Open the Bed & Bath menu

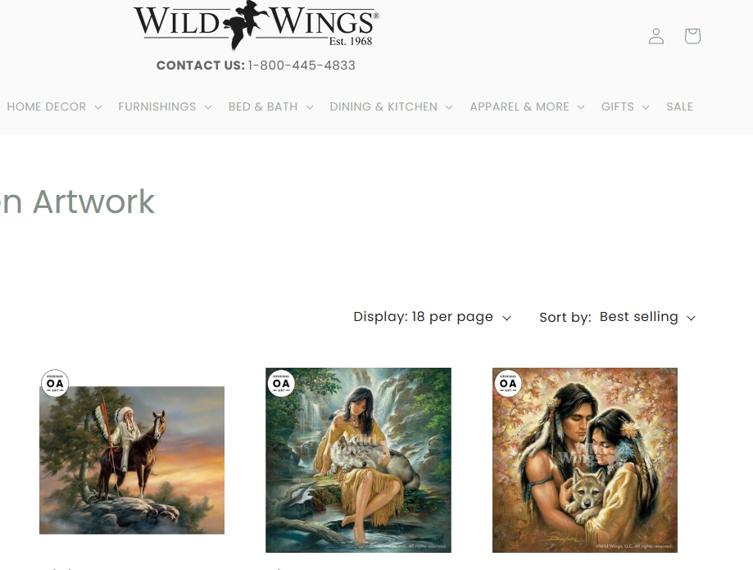tap(270, 106)
